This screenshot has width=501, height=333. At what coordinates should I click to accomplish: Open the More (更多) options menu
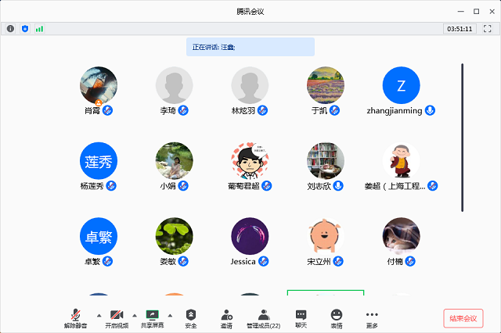(372, 317)
